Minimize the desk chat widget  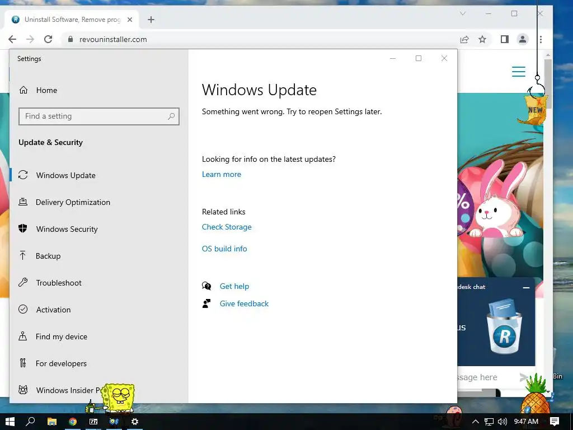(526, 287)
